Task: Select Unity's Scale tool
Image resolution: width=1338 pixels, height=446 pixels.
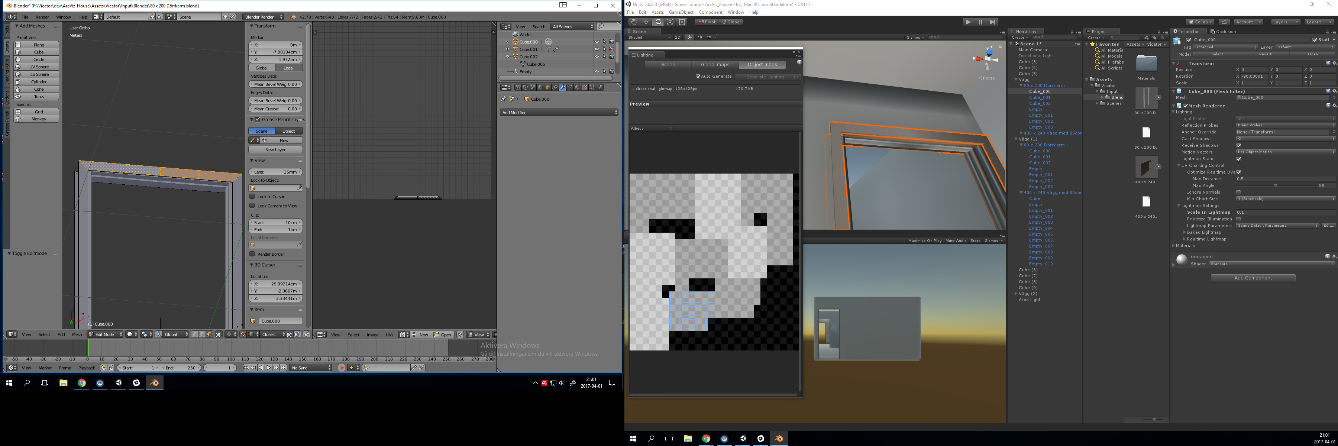Action: (670, 22)
